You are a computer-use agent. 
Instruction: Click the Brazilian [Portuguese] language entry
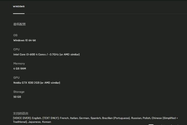pyautogui.click(x=116, y=118)
